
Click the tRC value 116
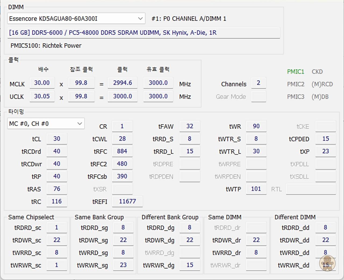[x=57, y=201]
